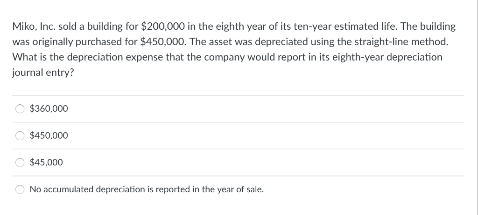The height and width of the screenshot is (215, 478).
Task: Select the 'No accumulated depreciation' radio button
Action: tap(21, 189)
